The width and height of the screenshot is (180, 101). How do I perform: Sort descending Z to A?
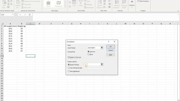point(70,6)
